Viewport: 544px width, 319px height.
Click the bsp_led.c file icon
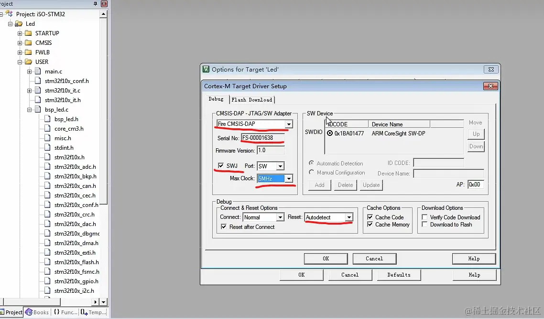(38, 109)
